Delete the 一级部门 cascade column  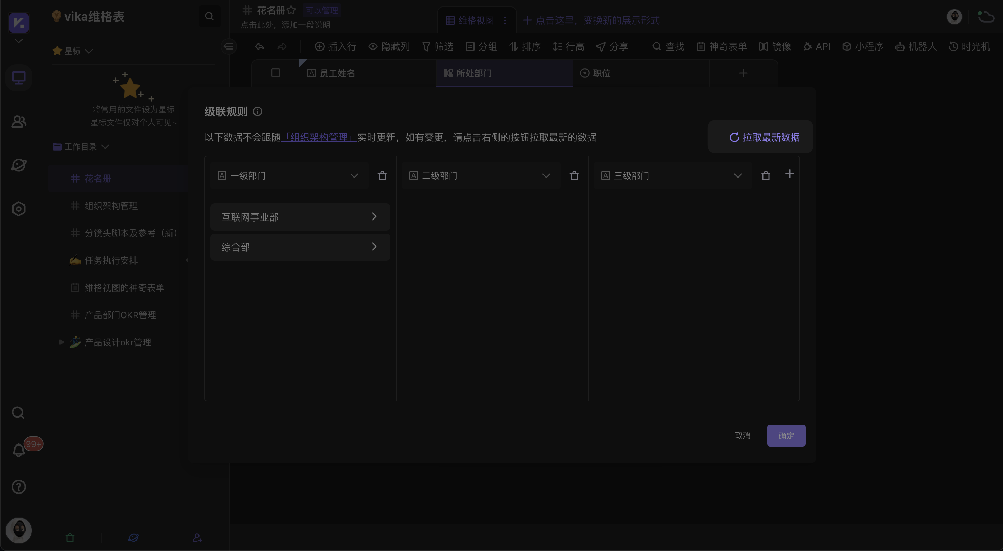[382, 176]
